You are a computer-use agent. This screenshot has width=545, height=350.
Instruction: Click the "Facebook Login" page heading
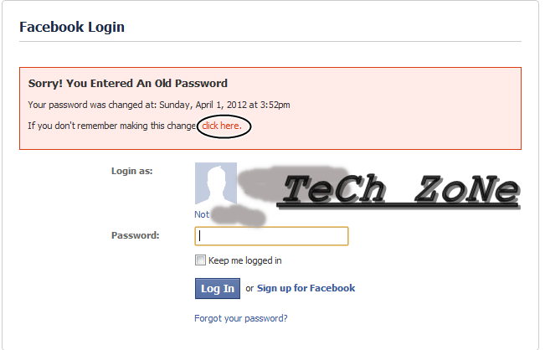72,27
